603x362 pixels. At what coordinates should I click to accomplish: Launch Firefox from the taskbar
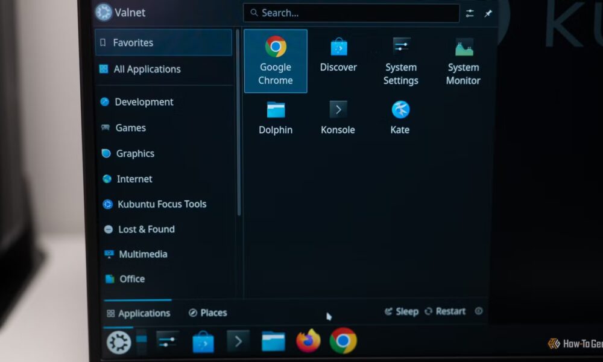[308, 341]
